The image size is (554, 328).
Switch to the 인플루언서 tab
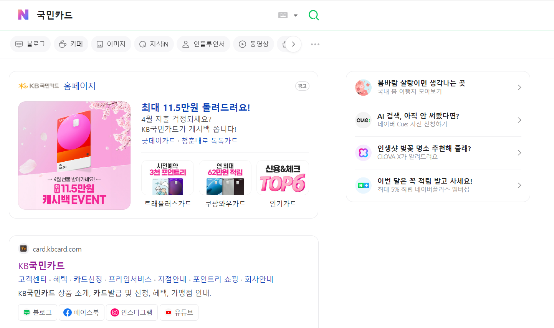tap(203, 44)
